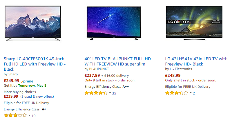Click the Prime badge next to £249.99

(27, 81)
